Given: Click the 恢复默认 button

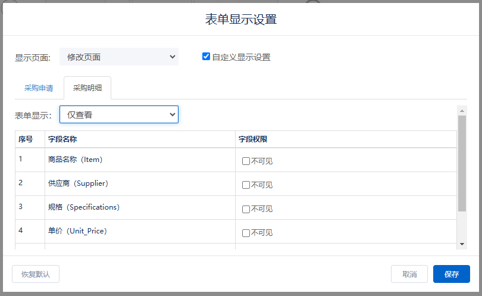Looking at the screenshot, I should pyautogui.click(x=36, y=274).
